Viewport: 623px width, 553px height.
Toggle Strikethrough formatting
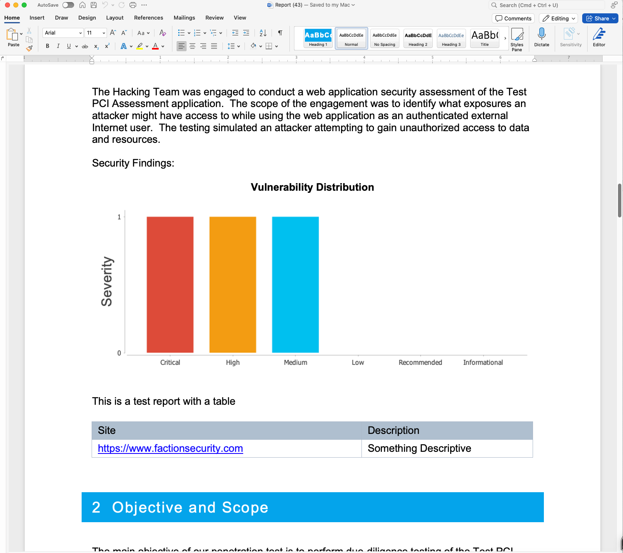[x=85, y=46]
